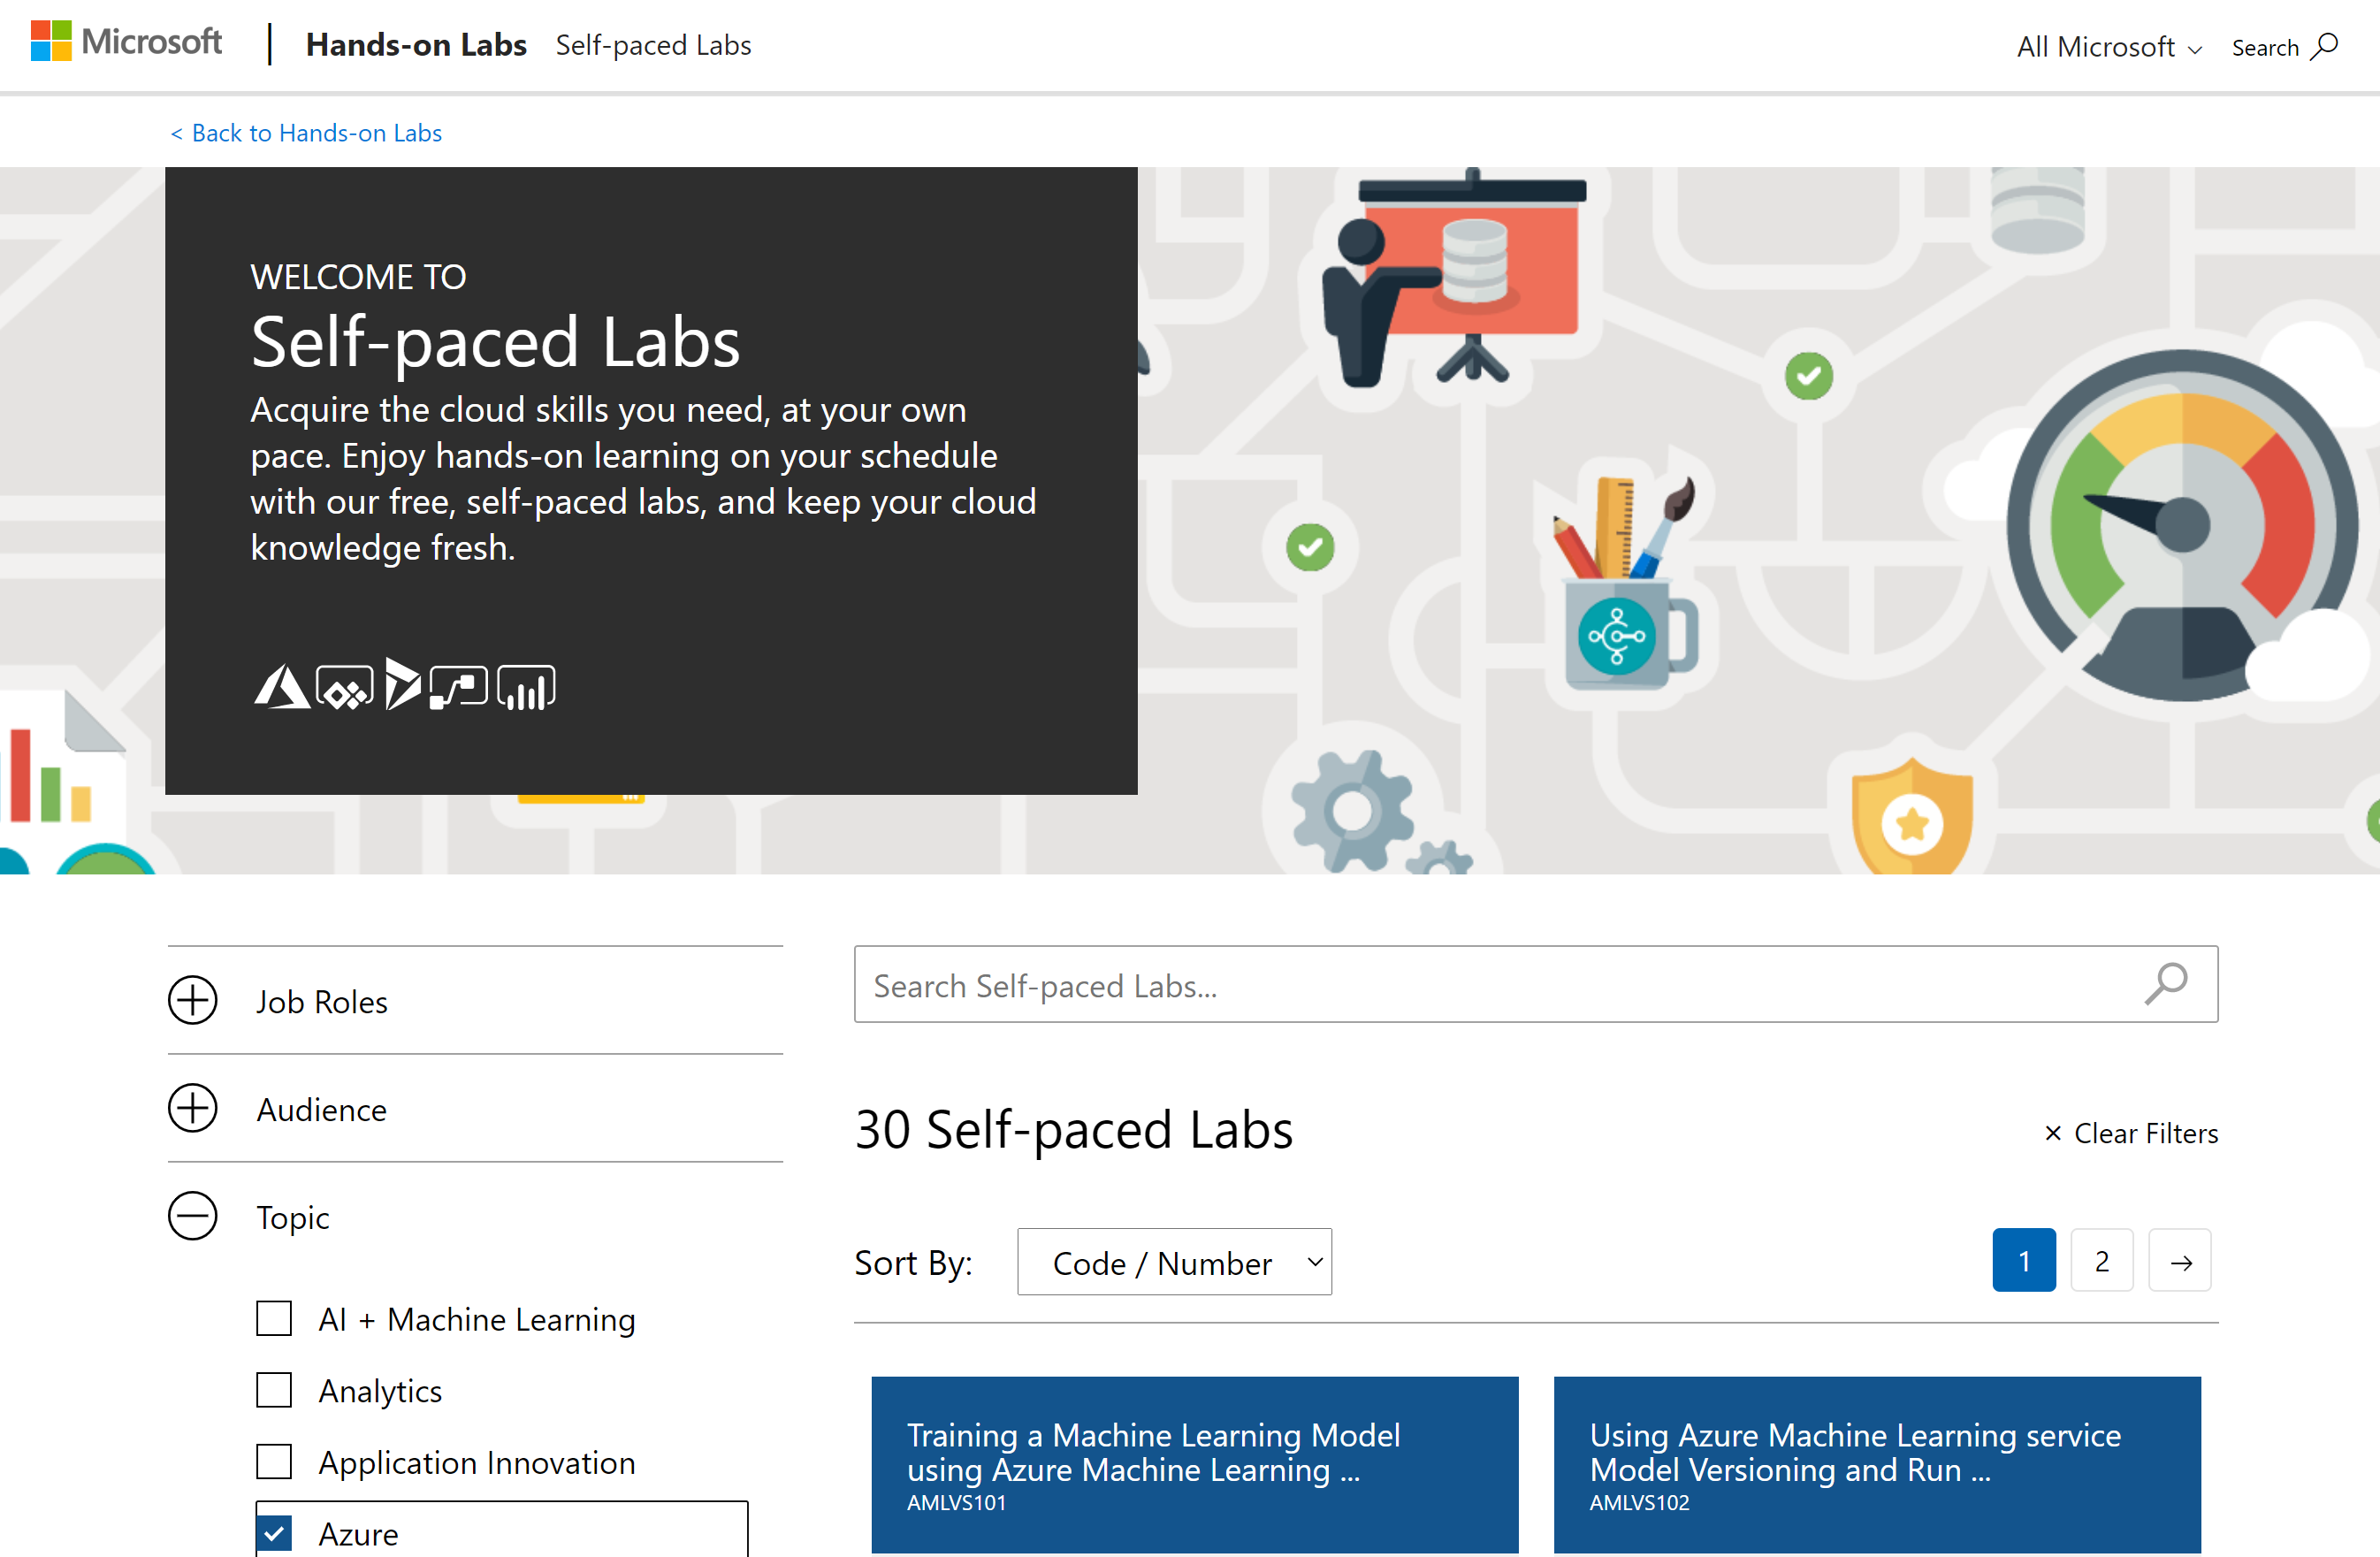The height and width of the screenshot is (1557, 2380).
Task: Click the Microsoft logo
Action: coord(126,42)
